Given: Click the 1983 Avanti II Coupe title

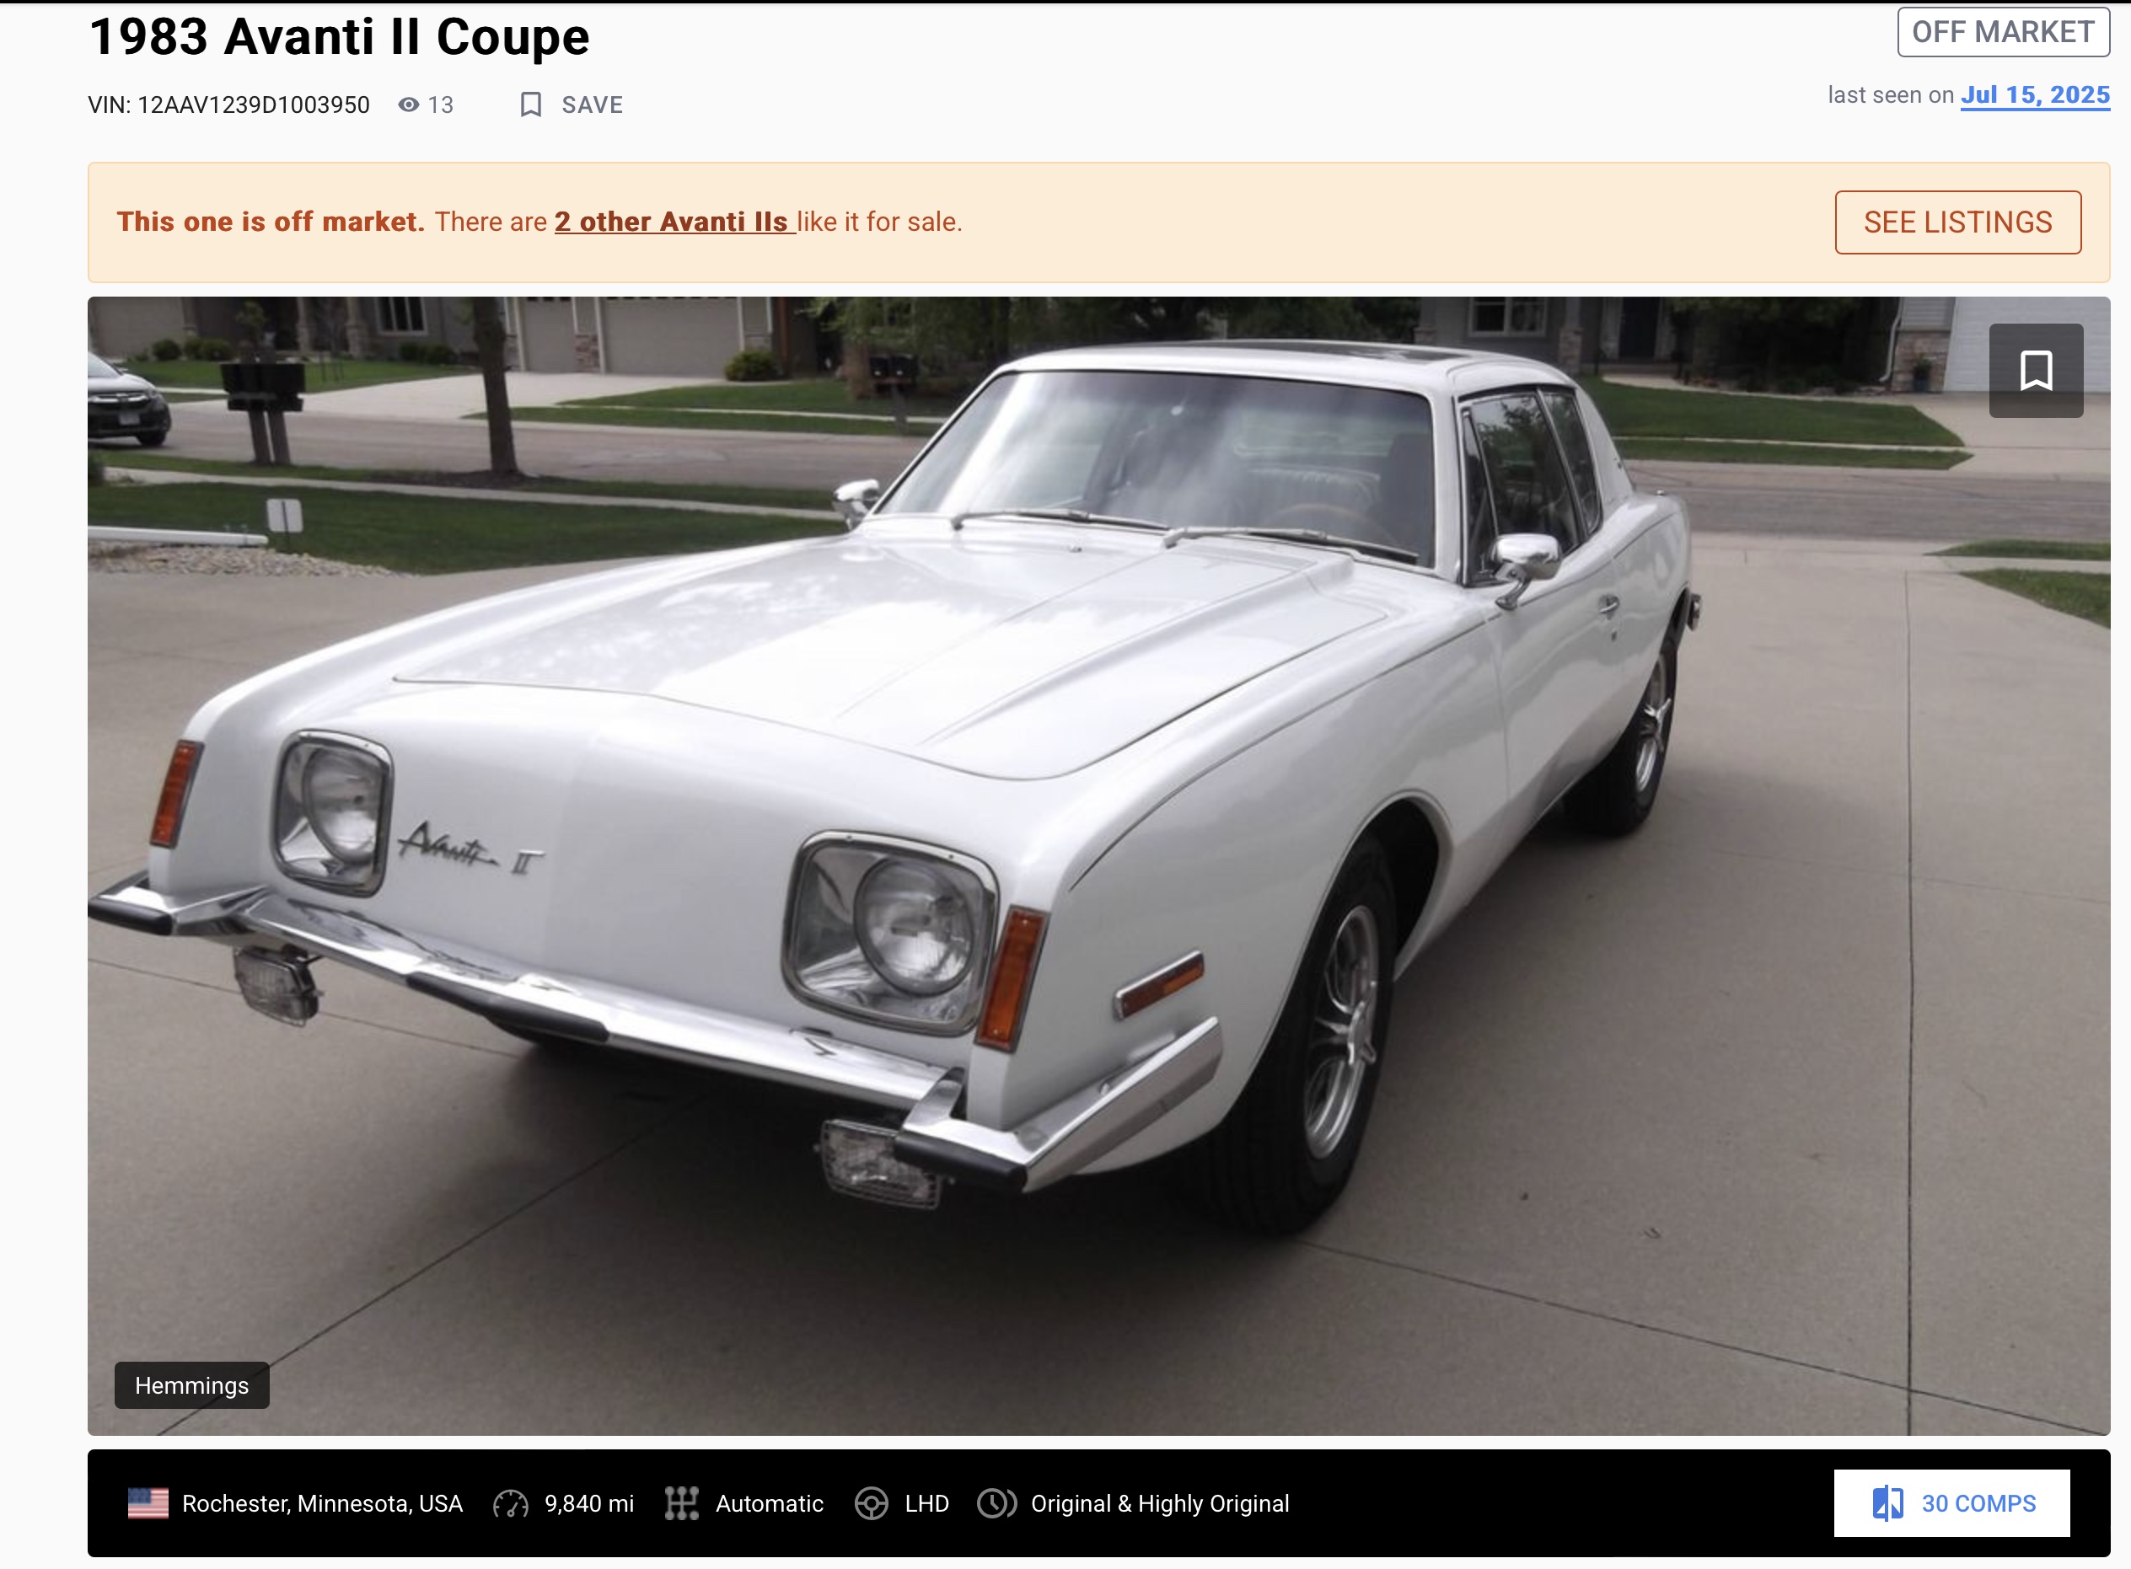Looking at the screenshot, I should tap(338, 37).
